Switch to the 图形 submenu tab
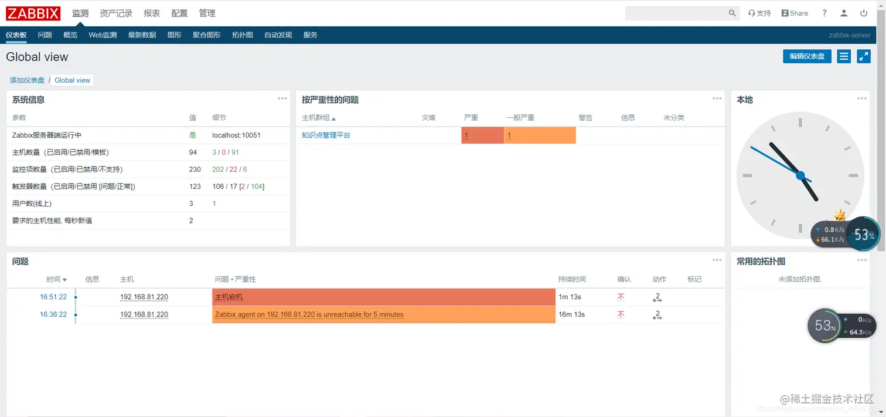Viewport: 886px width, 417px height. coord(174,35)
